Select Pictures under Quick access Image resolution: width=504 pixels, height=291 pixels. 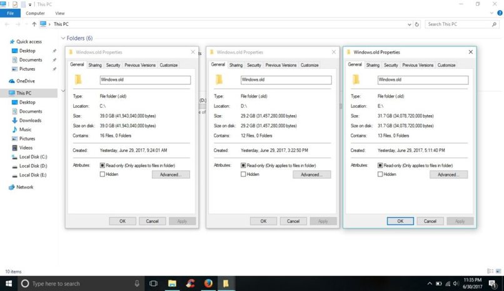[x=27, y=69]
